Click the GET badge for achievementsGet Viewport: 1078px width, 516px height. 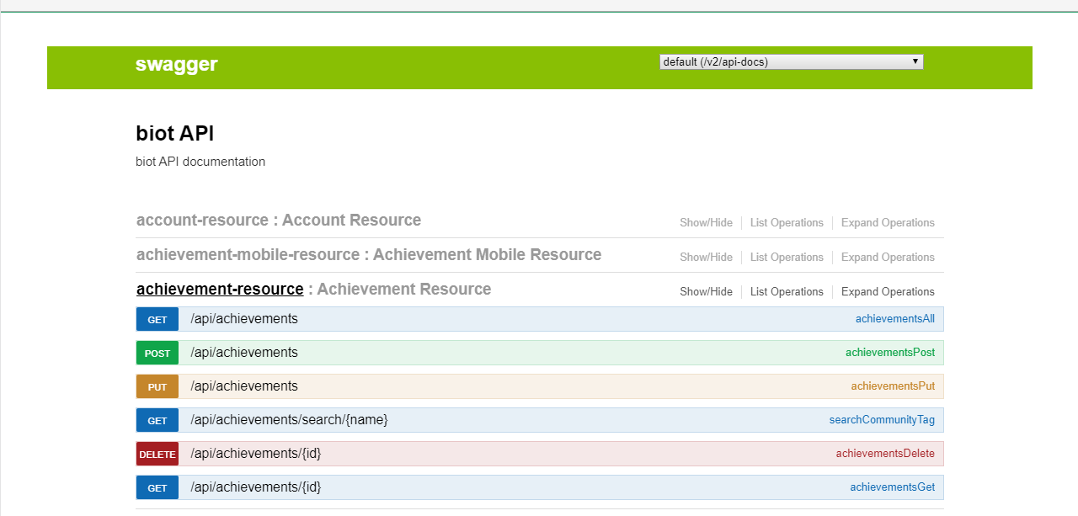(157, 487)
